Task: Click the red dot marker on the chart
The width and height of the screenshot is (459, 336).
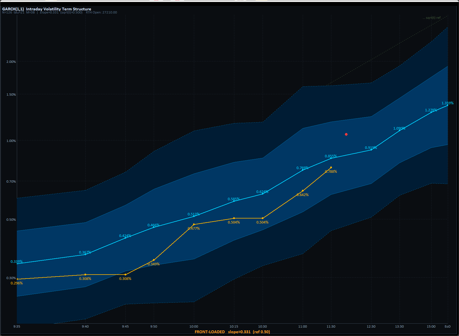Action: [x=346, y=134]
